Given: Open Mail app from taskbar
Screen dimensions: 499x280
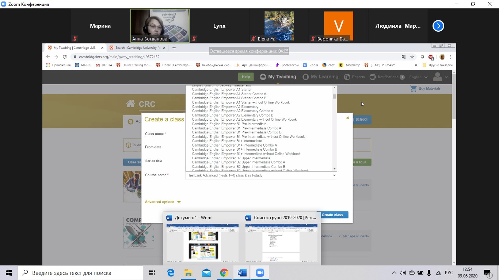Looking at the screenshot, I should click(206, 273).
